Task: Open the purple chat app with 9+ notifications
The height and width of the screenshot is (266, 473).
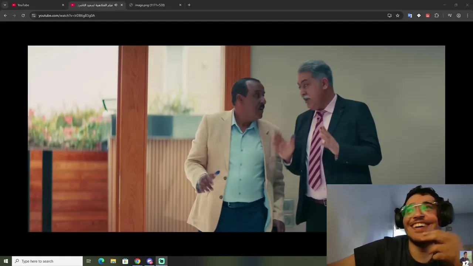Action: (x=150, y=261)
